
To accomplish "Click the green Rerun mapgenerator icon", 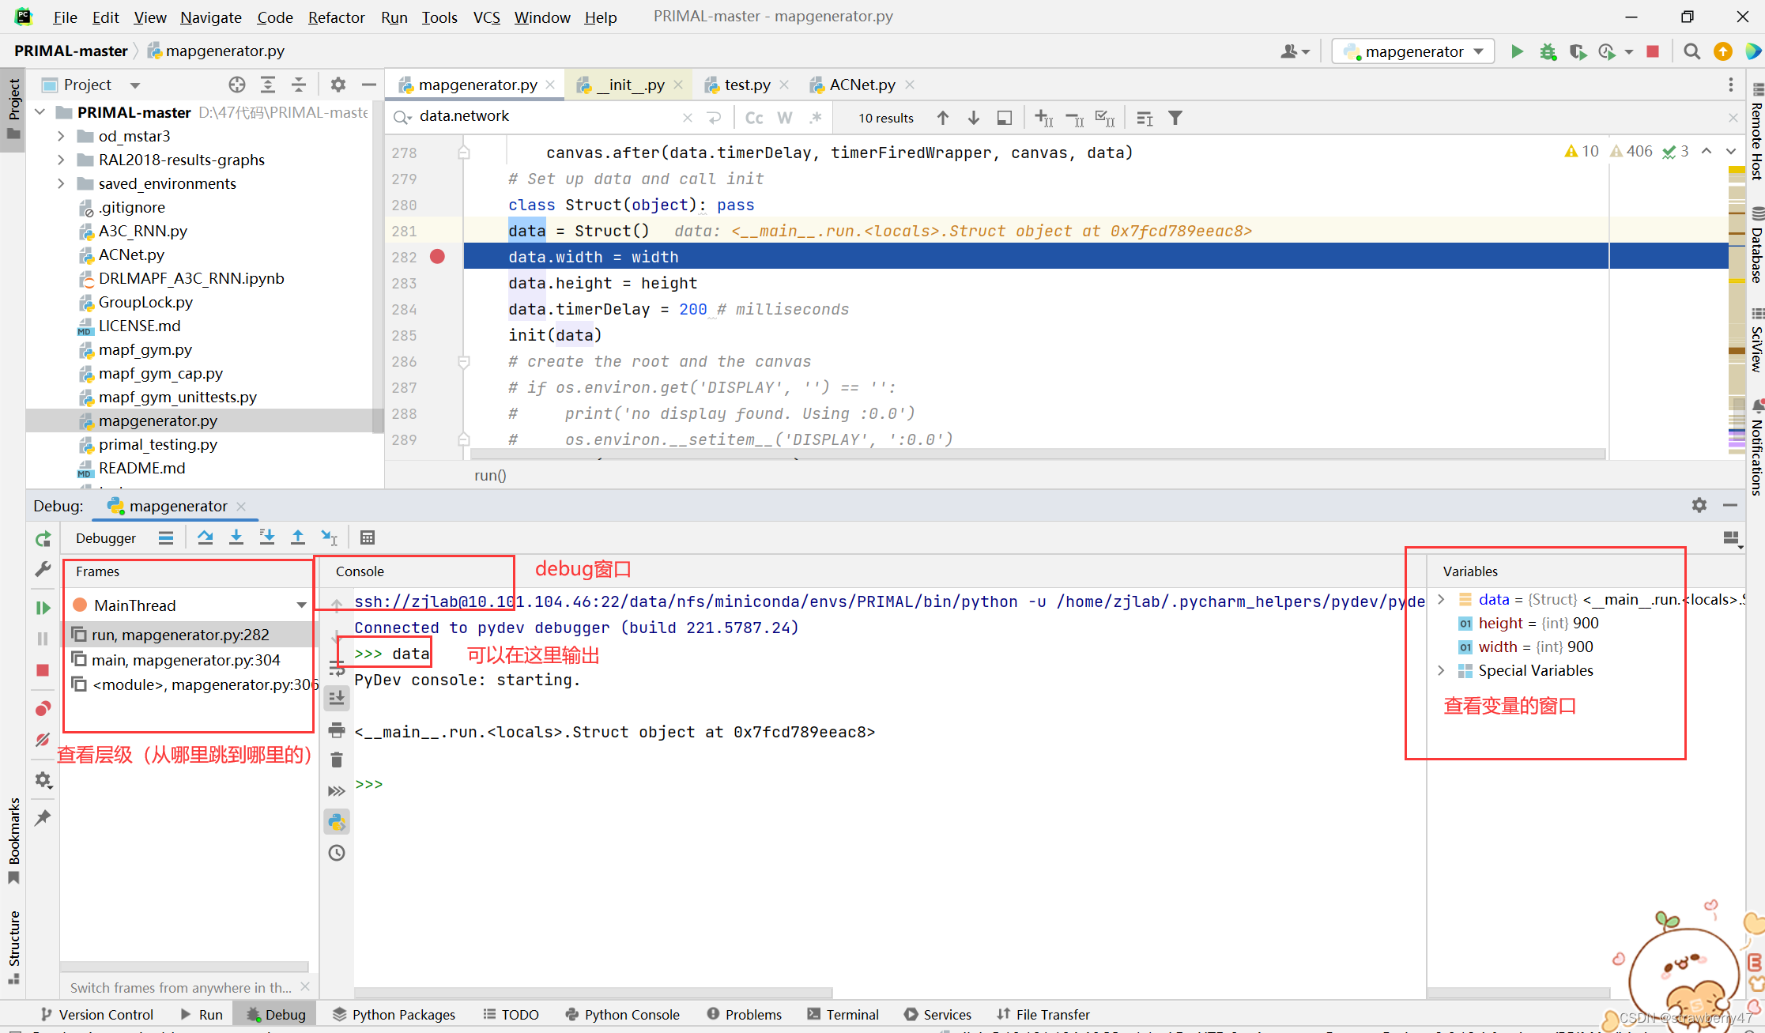I will 43,539.
